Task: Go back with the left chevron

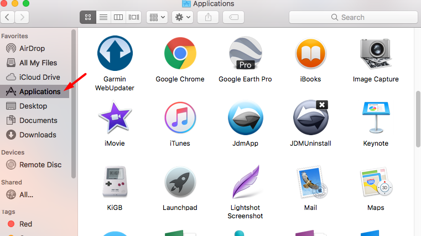Action: 8,18
